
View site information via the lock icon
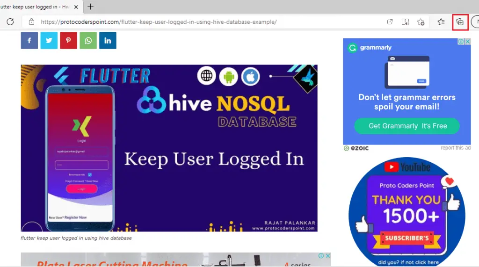31,22
